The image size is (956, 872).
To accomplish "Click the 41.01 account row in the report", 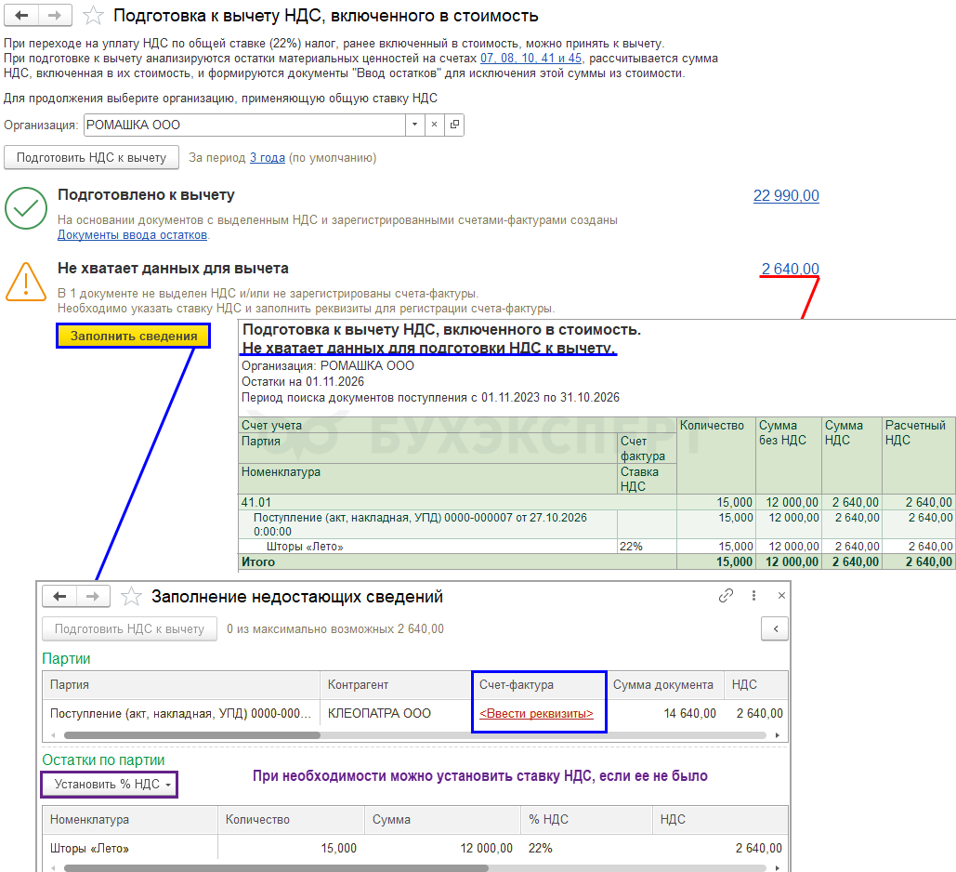I will [x=596, y=502].
